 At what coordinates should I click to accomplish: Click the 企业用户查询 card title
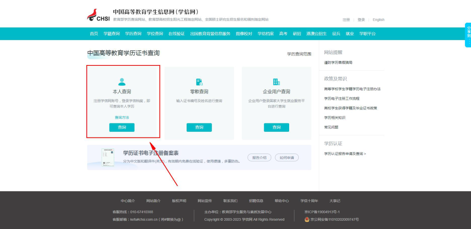276,92
